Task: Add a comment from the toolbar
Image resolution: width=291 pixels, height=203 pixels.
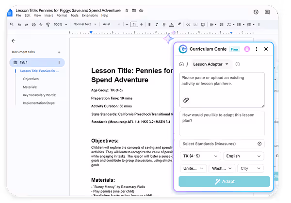Action: (x=195, y=24)
